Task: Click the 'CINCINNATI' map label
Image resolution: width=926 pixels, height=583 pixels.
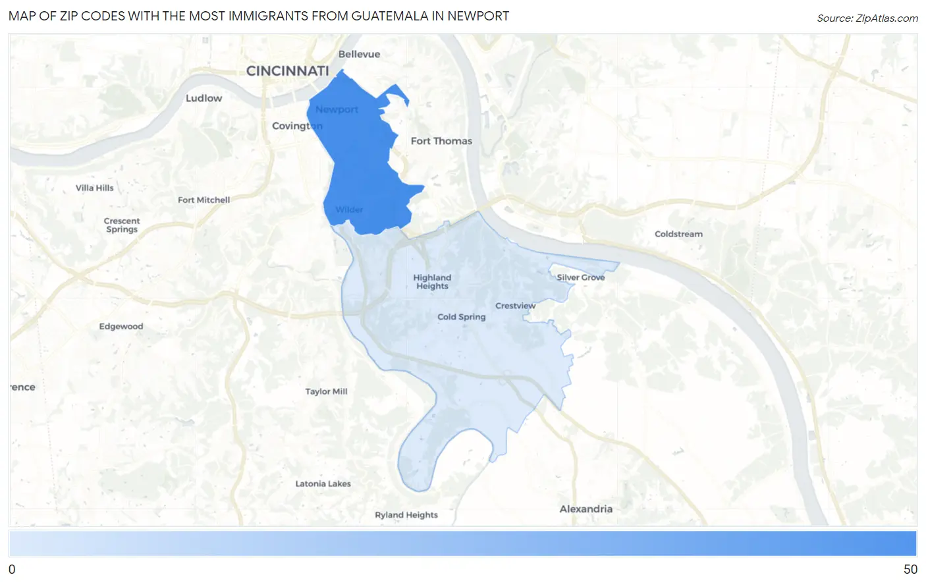Action: point(287,70)
